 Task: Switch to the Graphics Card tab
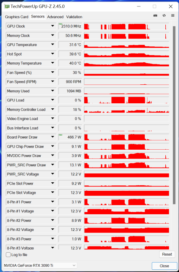click(x=16, y=17)
